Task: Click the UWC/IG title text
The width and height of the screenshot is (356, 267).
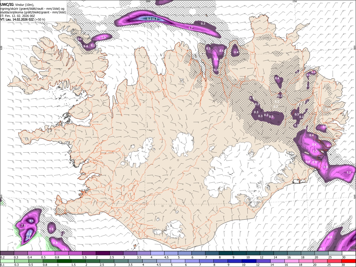Action: [x=6, y=5]
